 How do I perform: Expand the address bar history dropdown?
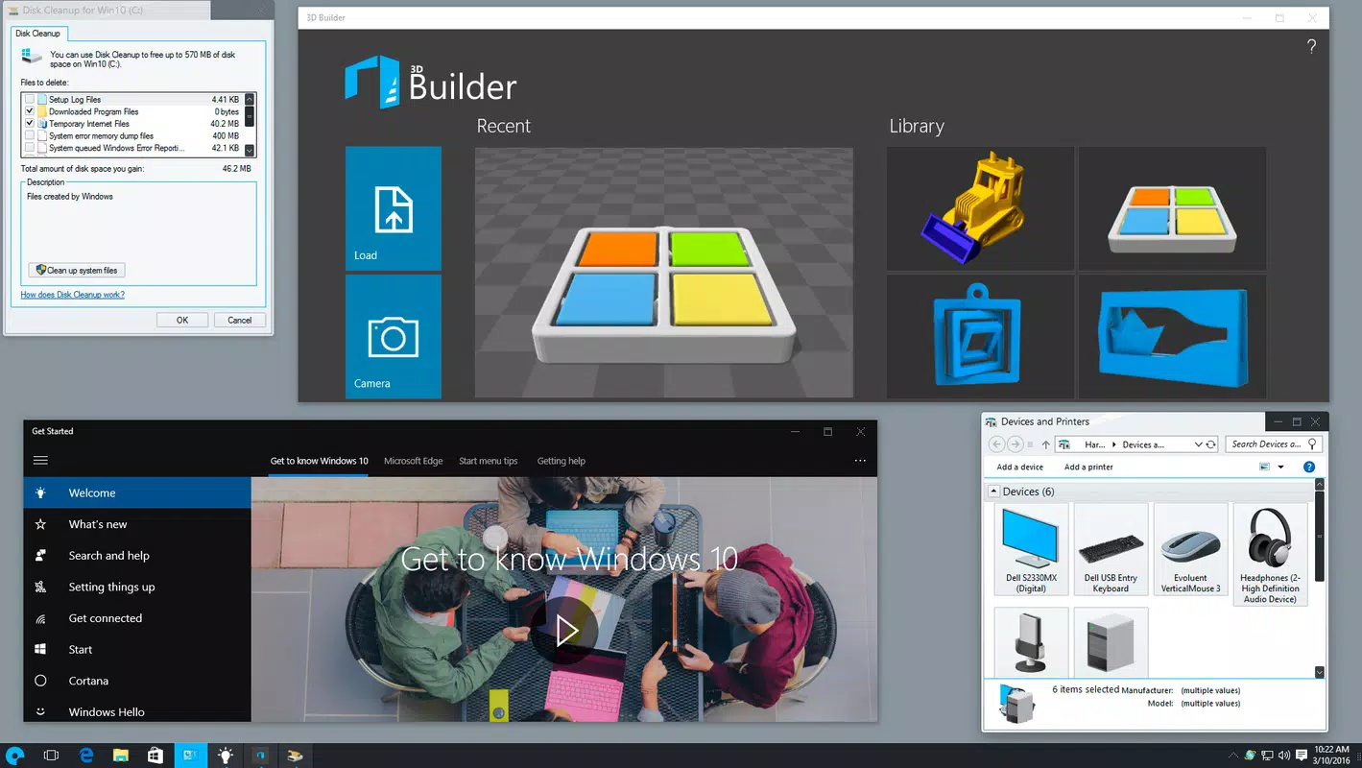pyautogui.click(x=1198, y=444)
